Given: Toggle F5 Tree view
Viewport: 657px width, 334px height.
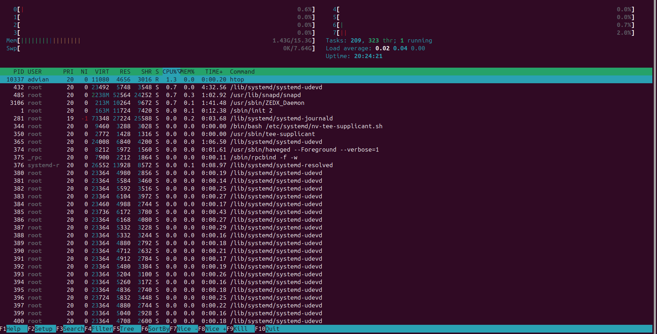Looking at the screenshot, I should point(124,329).
